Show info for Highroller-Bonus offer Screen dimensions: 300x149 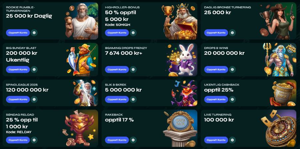click(x=133, y=33)
